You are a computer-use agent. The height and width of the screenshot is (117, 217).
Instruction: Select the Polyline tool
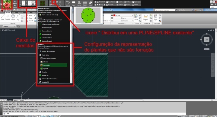[x=8, y=17]
